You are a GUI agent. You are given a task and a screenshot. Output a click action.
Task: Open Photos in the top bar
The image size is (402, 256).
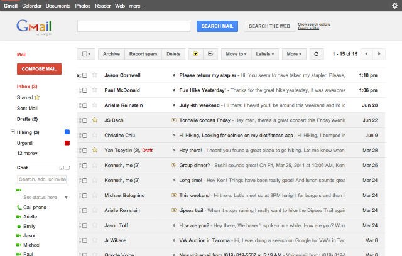(82, 6)
